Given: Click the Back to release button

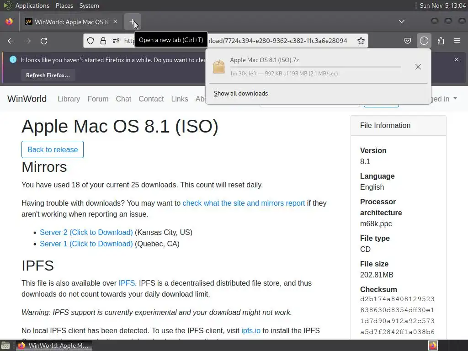Looking at the screenshot, I should (53, 149).
